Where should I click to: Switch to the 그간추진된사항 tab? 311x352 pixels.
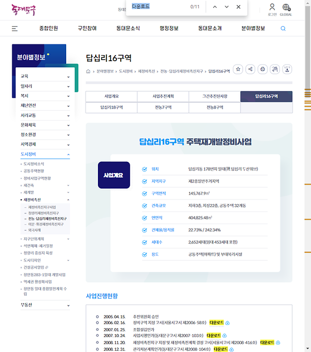tap(215, 96)
